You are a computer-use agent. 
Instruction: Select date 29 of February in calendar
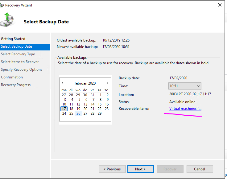[99, 113]
